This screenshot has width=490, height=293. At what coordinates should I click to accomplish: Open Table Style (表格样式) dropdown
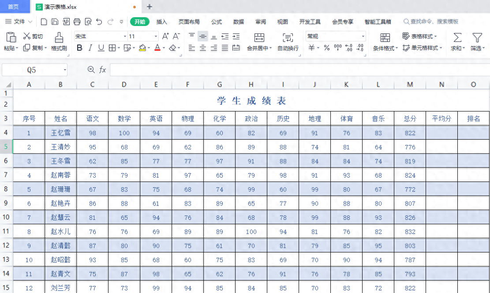419,36
